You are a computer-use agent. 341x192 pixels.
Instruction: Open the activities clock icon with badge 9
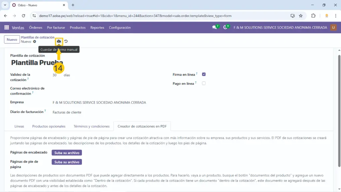(225, 28)
